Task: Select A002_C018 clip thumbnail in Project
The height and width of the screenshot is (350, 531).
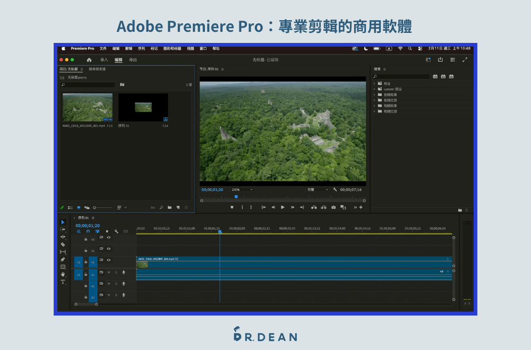Action: click(88, 108)
